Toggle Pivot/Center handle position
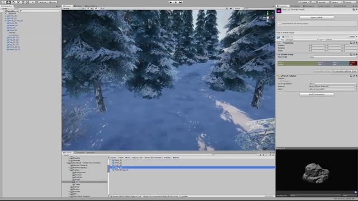This screenshot has width=358, height=201. pos(43,2)
